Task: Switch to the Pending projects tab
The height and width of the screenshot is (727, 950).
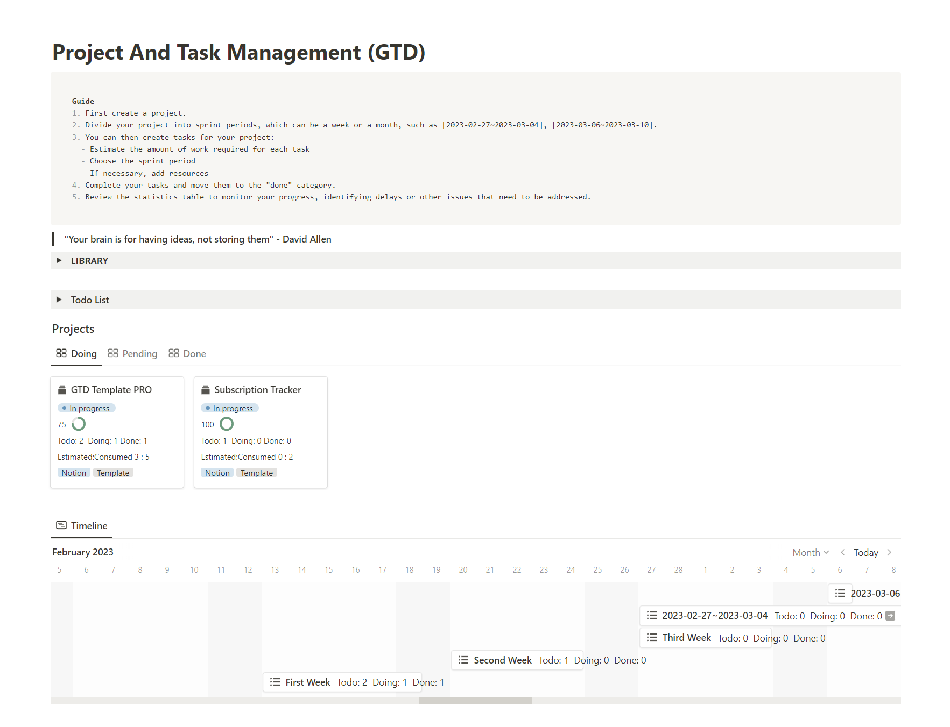Action: (139, 353)
